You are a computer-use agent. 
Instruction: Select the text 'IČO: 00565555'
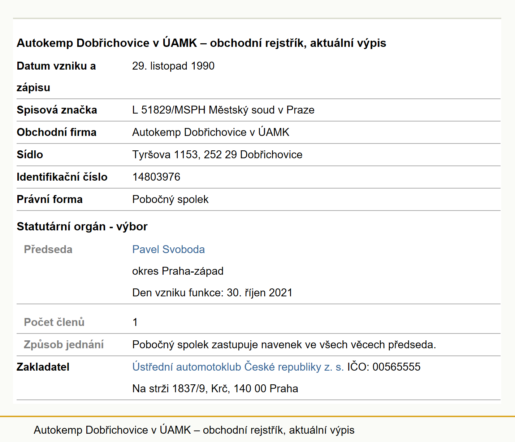click(384, 367)
